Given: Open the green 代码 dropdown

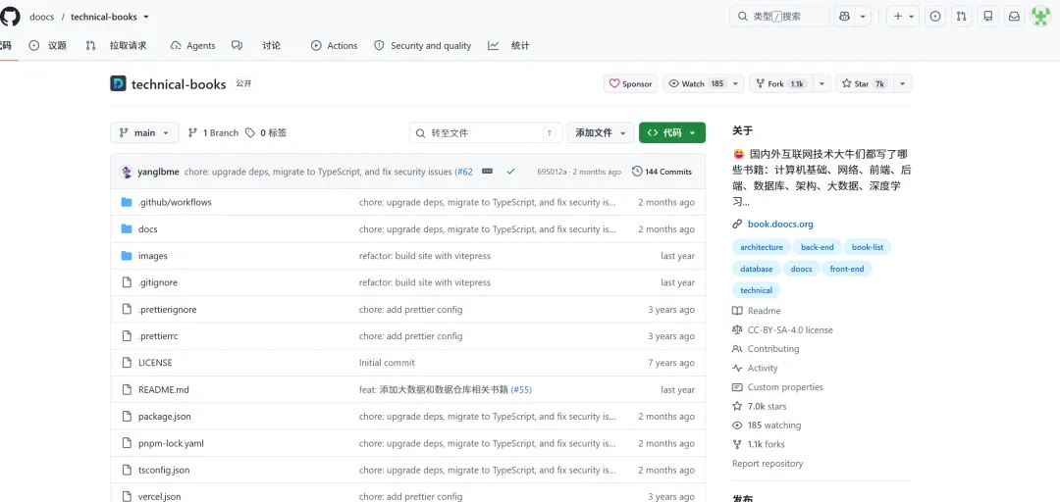Looking at the screenshot, I should [672, 133].
